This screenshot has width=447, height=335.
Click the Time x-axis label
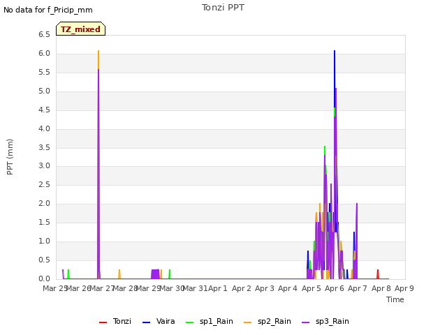[x=395, y=299]
